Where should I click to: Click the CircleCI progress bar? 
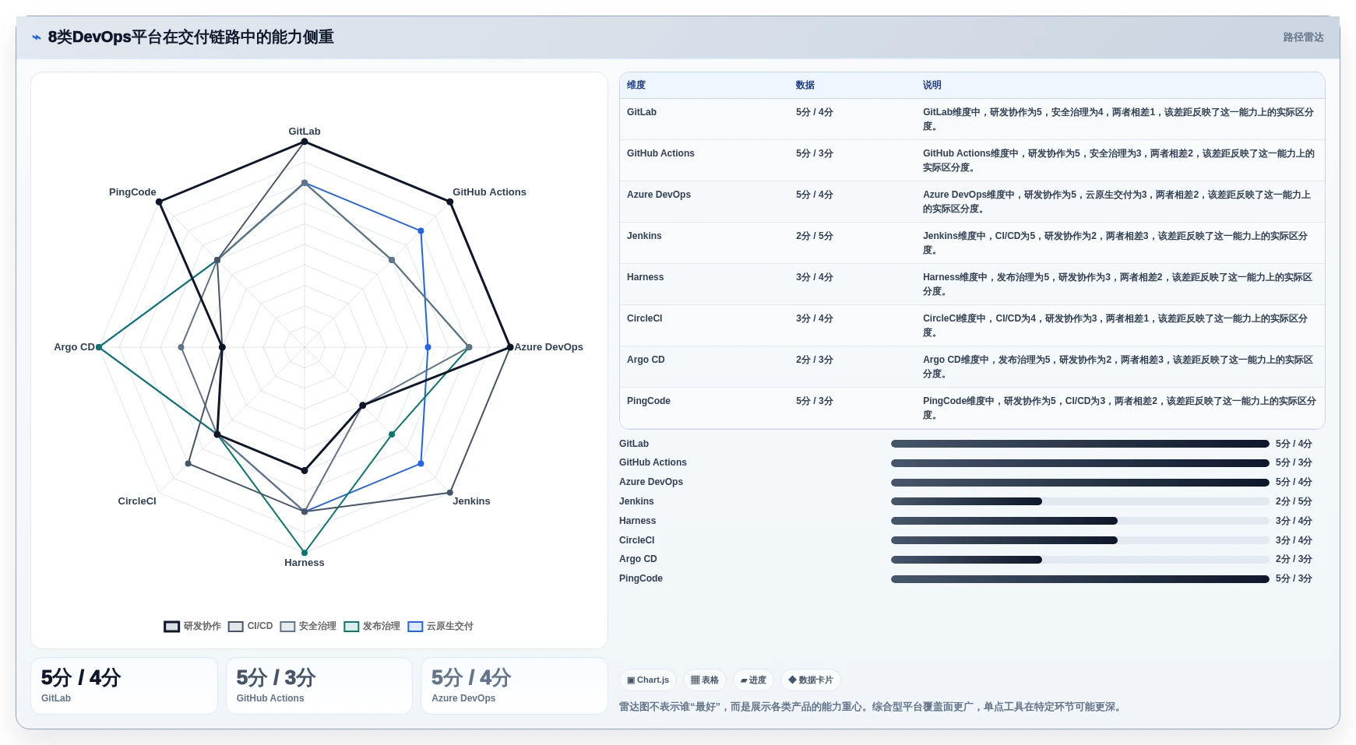coord(1080,540)
